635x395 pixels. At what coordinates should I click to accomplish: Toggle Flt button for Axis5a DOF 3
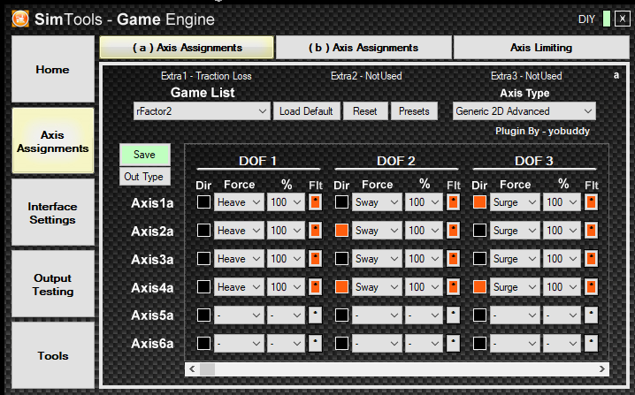click(592, 315)
